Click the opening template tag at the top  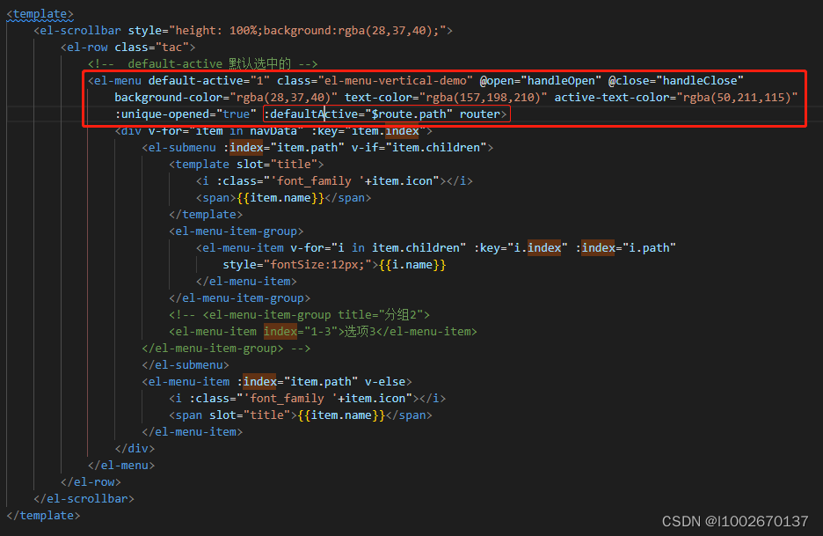(x=39, y=13)
